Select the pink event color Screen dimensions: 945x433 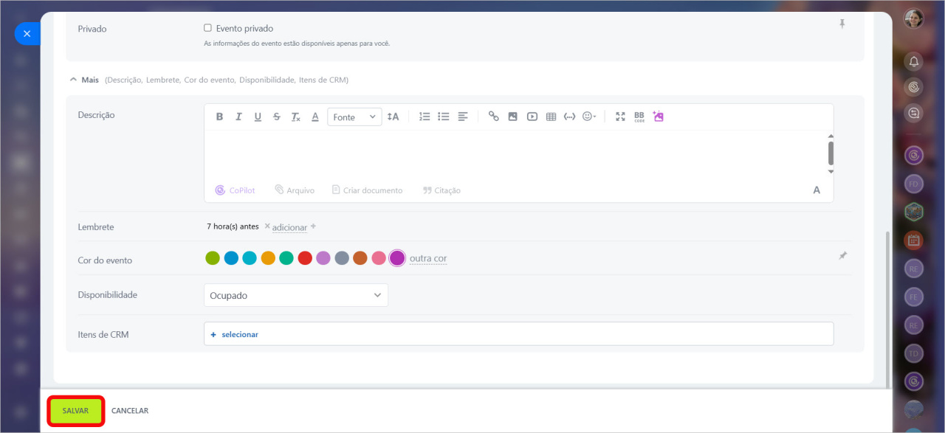(x=379, y=258)
